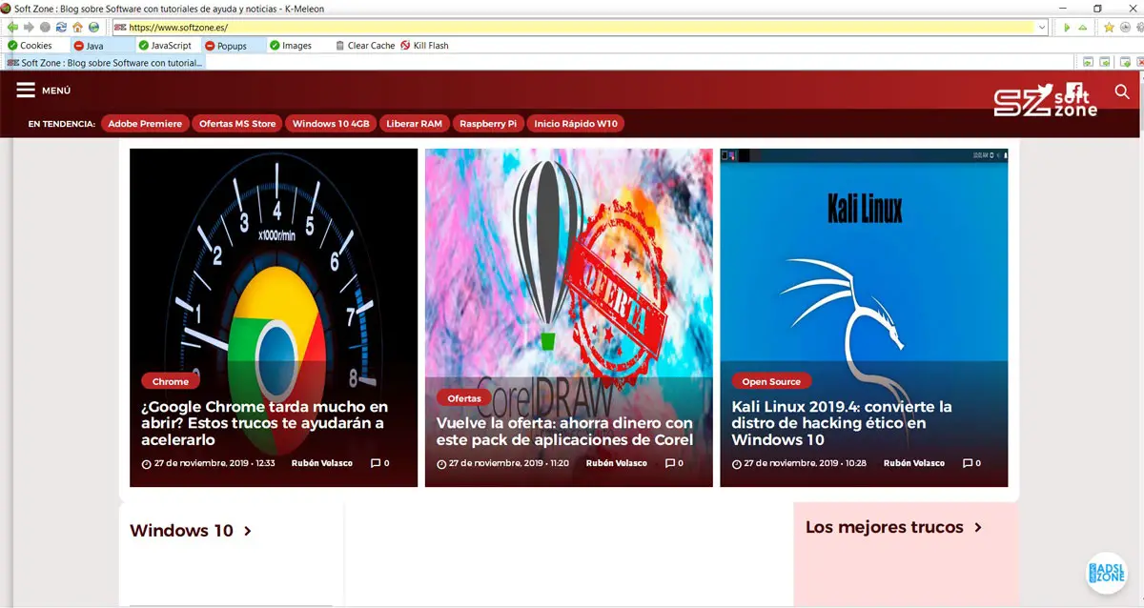Click the Los mejores trucos heading
The image size is (1144, 608).
click(x=885, y=527)
